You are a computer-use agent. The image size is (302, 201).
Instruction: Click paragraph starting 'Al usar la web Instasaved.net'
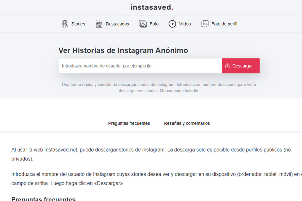click(x=151, y=154)
